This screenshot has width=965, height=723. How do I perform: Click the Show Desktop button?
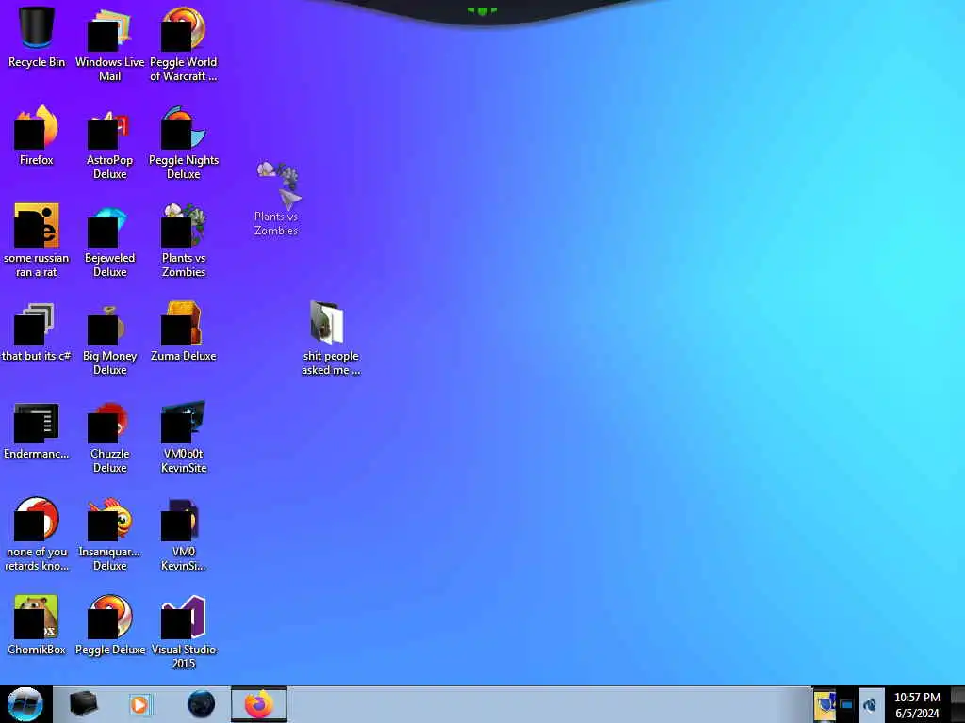957,704
